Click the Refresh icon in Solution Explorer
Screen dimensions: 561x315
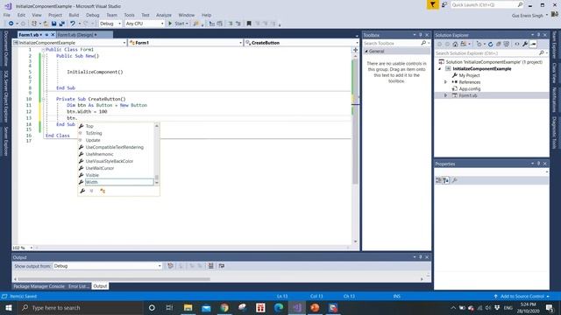coord(491,44)
